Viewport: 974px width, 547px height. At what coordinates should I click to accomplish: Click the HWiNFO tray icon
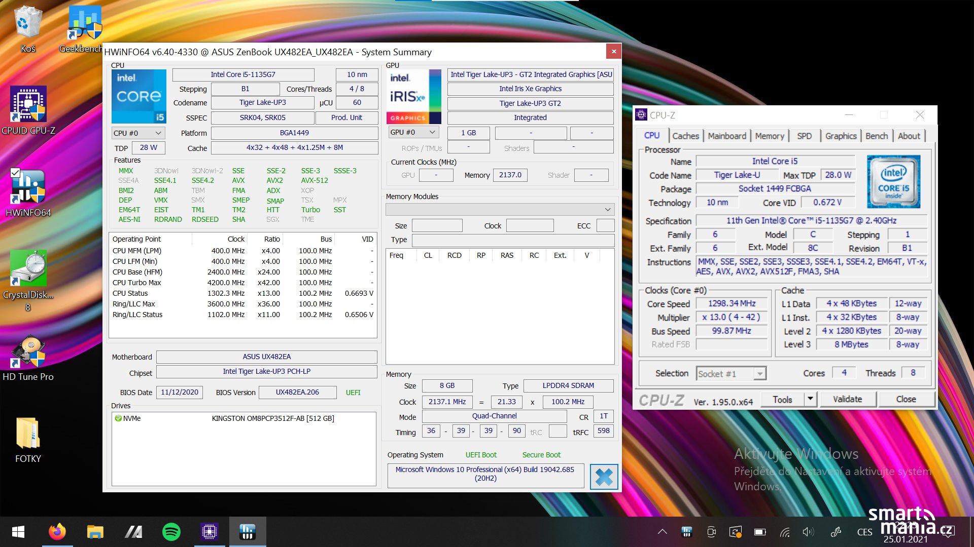tap(687, 532)
